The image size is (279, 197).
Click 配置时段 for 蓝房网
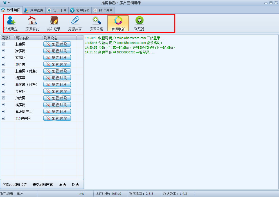pos(57,58)
